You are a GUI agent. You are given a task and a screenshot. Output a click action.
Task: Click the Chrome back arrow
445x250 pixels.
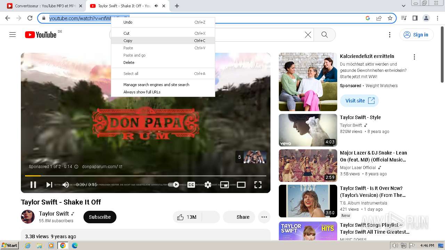pos(8,18)
